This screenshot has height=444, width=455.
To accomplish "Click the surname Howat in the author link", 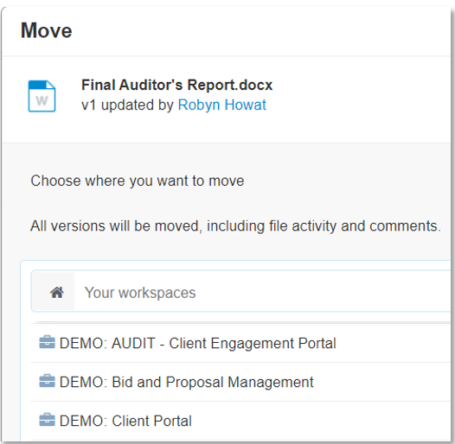I will click(x=246, y=105).
